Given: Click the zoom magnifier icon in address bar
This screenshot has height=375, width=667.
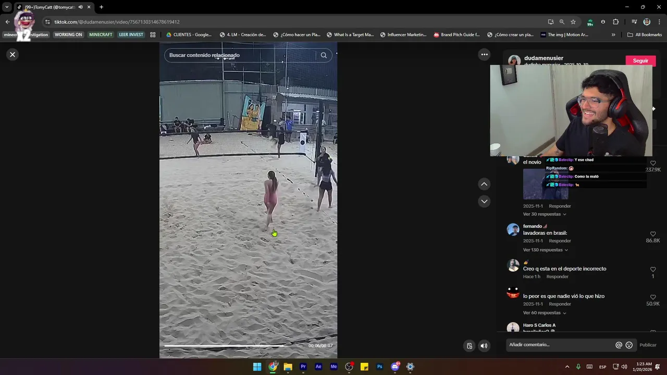Looking at the screenshot, I should [562, 22].
